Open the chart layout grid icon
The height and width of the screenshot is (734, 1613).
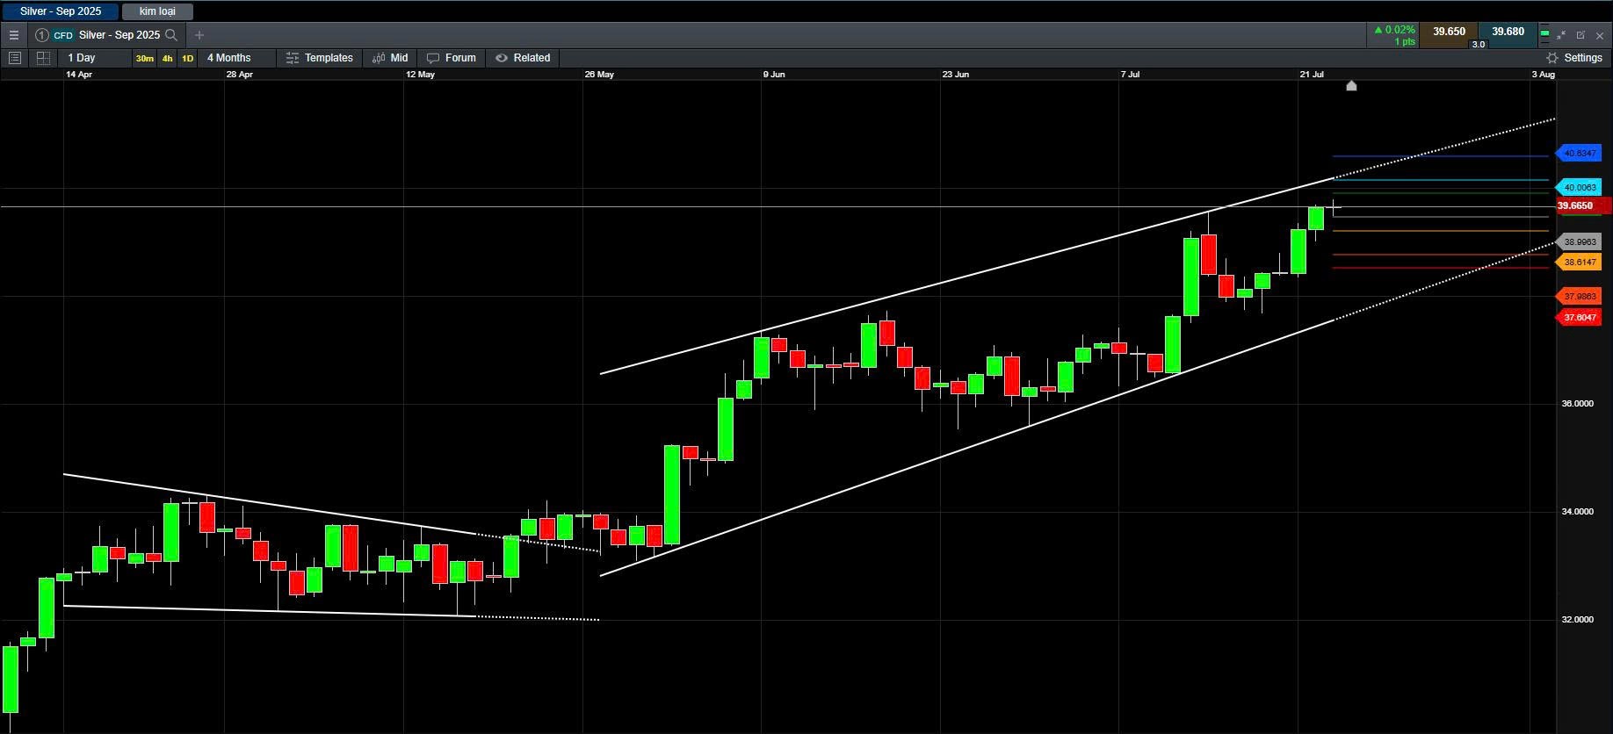(x=43, y=58)
